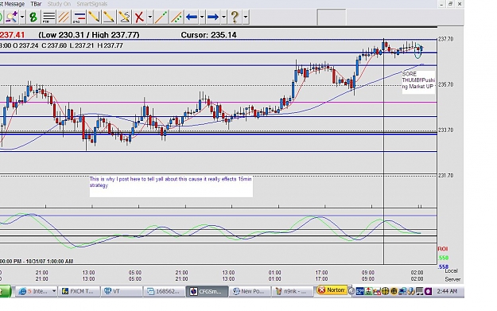
Task: Click the Low 230.31 / High 237.77 label
Action: point(89,35)
